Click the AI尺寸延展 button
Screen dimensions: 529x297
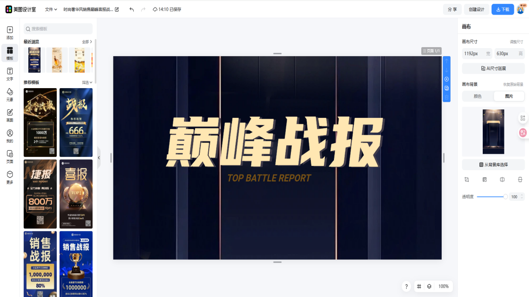[x=493, y=68]
